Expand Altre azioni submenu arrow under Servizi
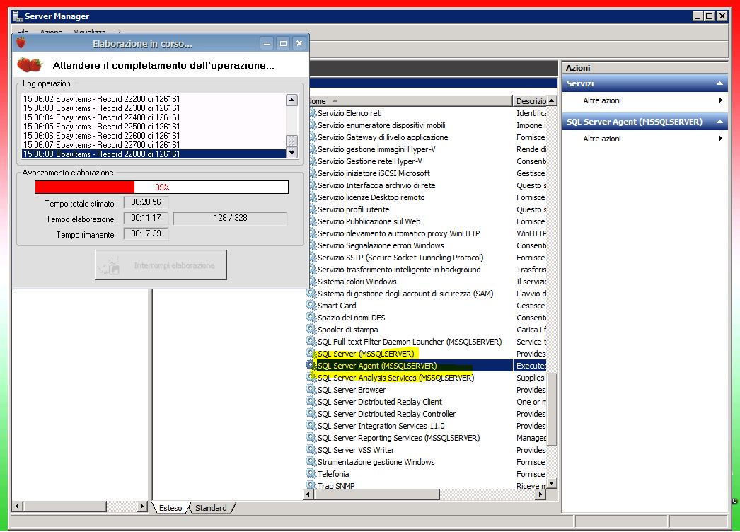Viewport: 740px width, 532px height. pos(720,100)
